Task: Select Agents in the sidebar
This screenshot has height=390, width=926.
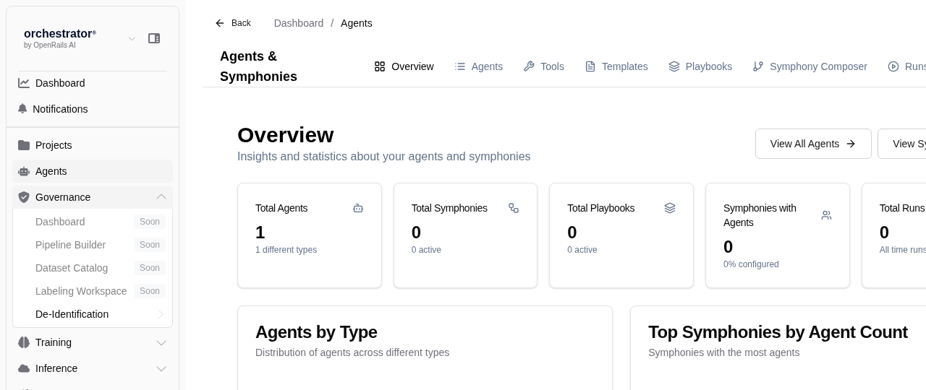Action: pyautogui.click(x=93, y=171)
